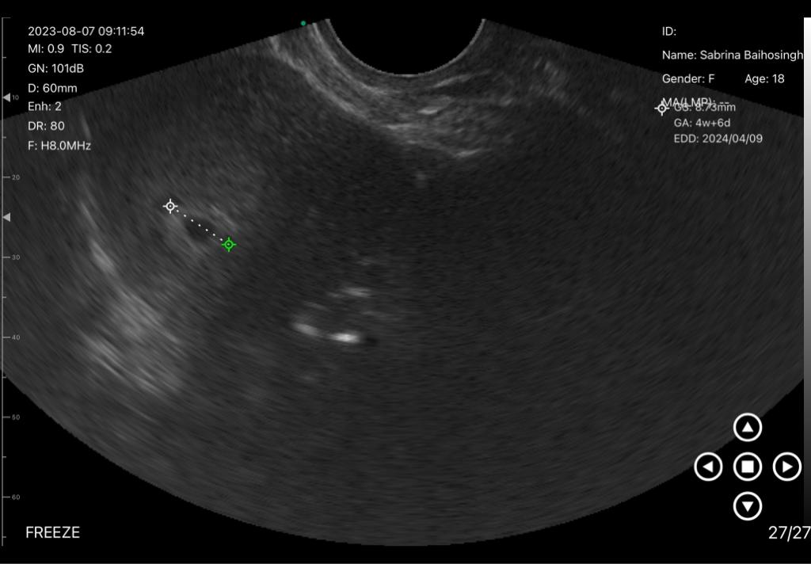Click the square stop button between the arrows

pyautogui.click(x=748, y=467)
